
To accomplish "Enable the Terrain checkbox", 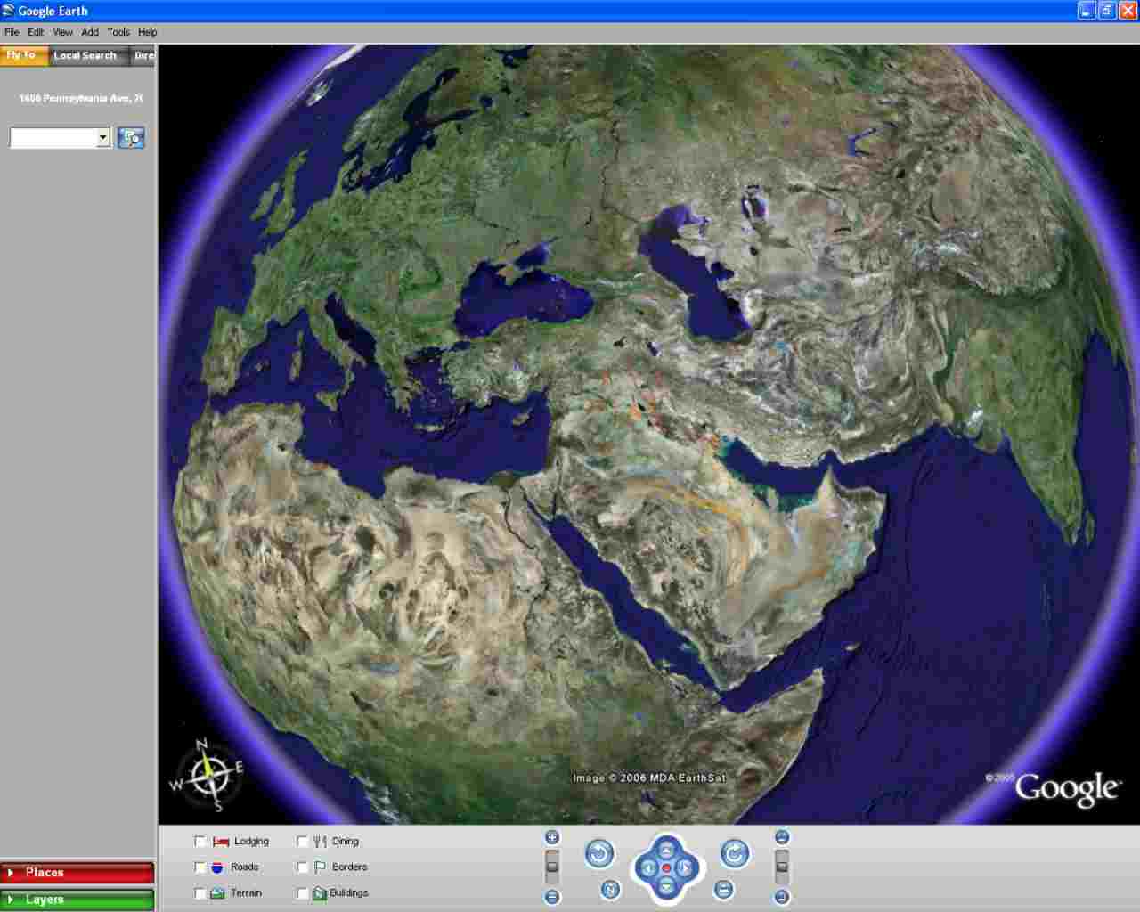I will point(199,893).
